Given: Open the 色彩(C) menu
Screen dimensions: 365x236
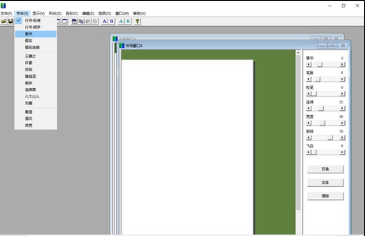Looking at the screenshot, I should coord(72,13).
